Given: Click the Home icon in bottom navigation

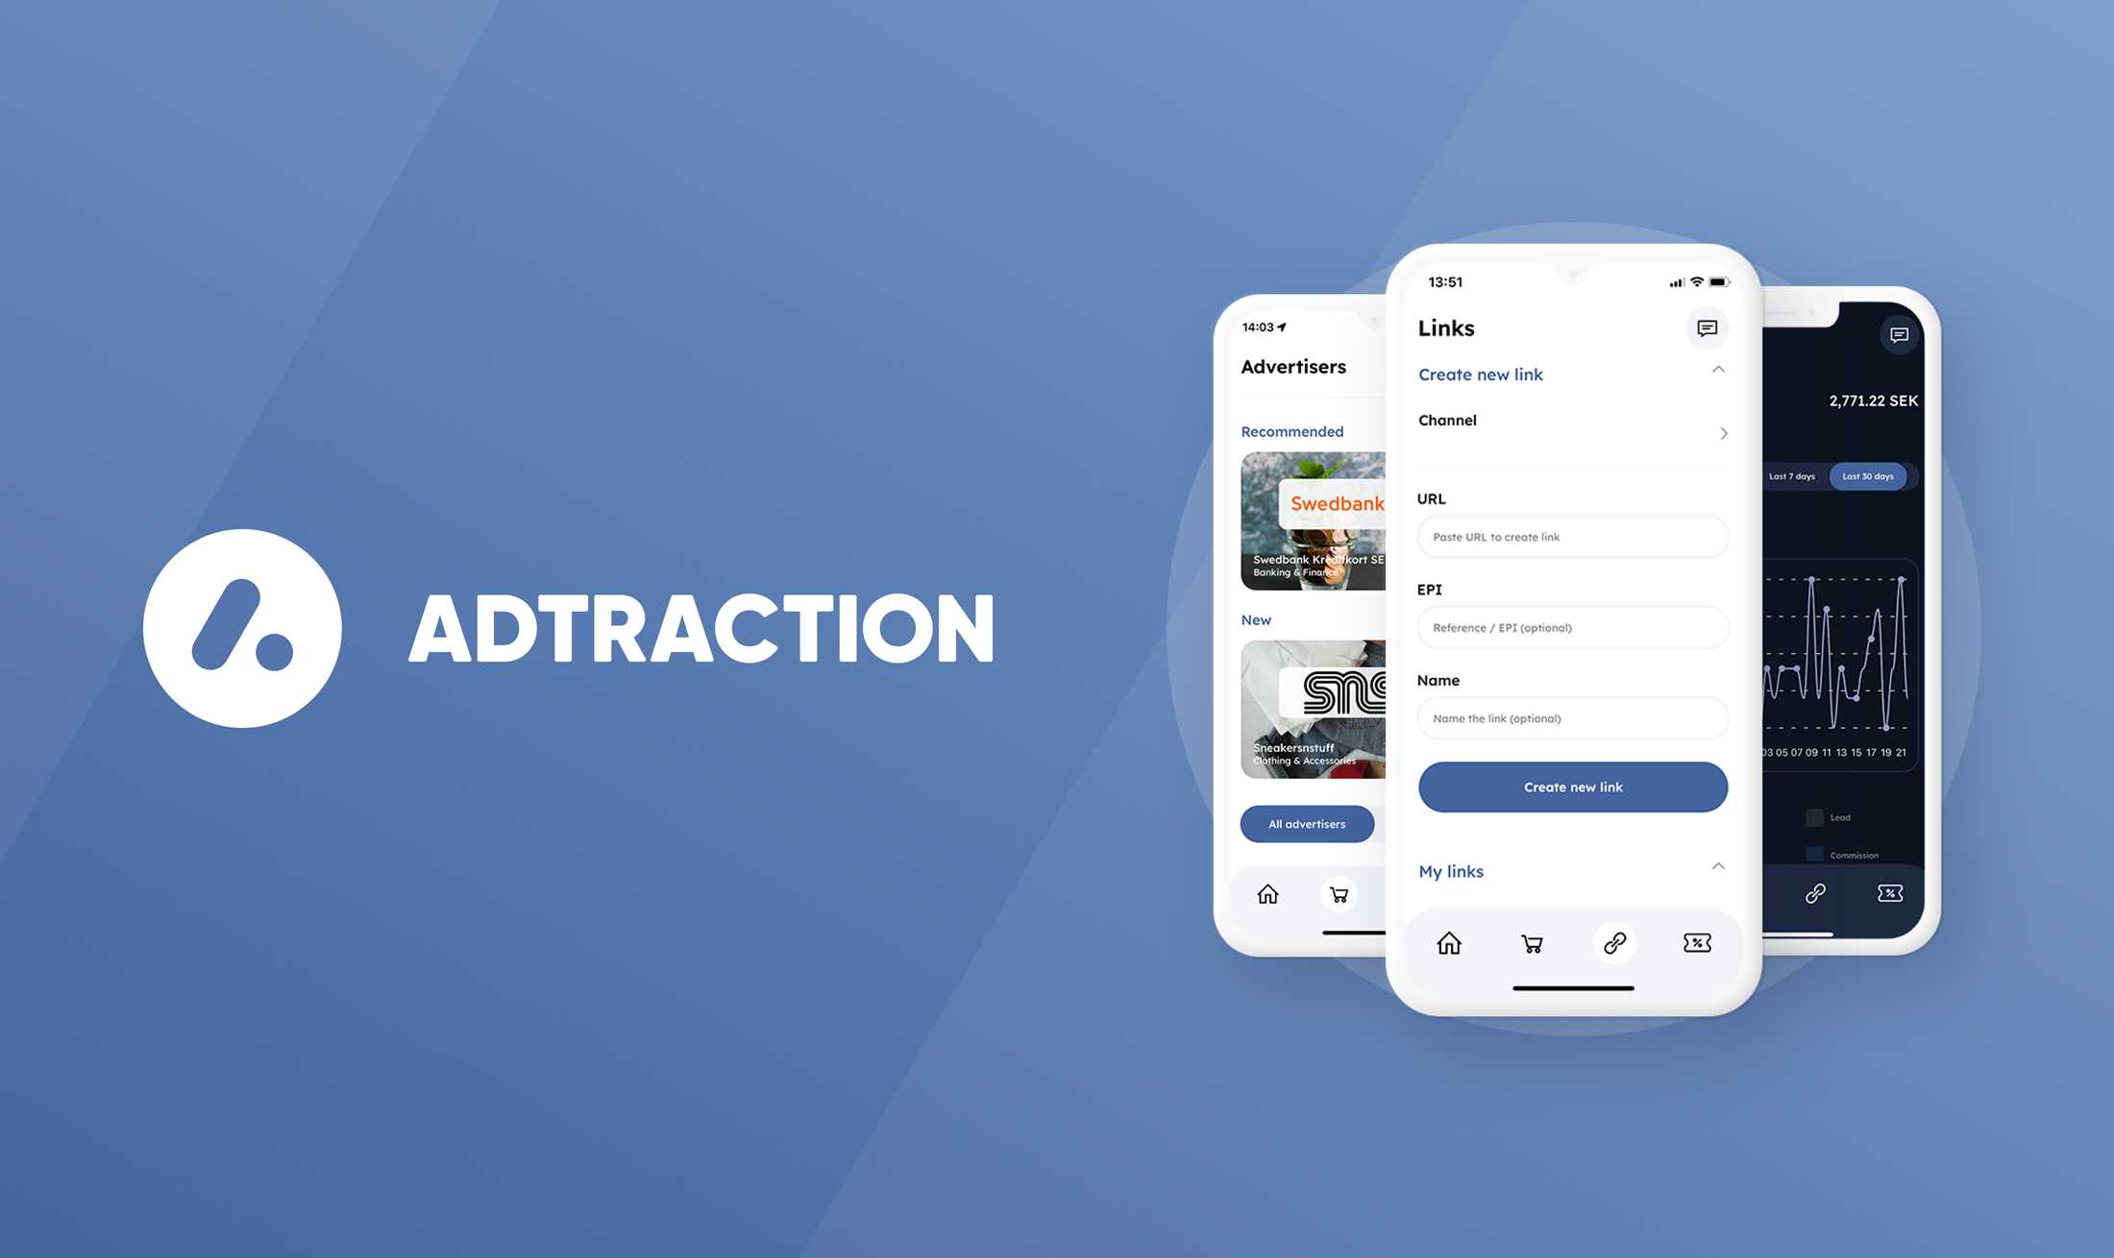Looking at the screenshot, I should click(x=1447, y=943).
